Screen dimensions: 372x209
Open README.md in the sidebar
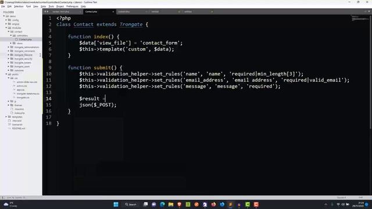[19, 128]
